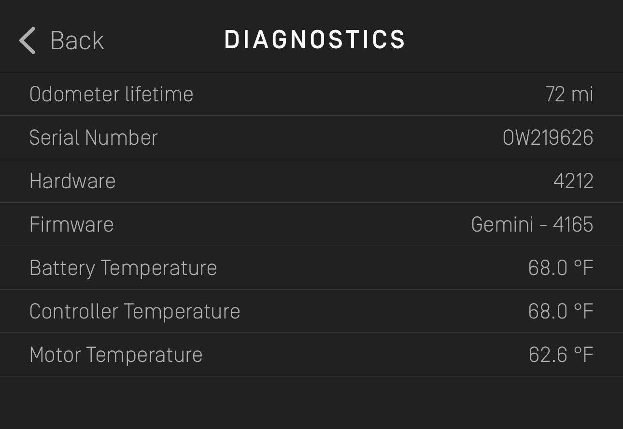623x429 pixels.
Task: Tap the firmware build number 4165
Action: click(x=573, y=224)
